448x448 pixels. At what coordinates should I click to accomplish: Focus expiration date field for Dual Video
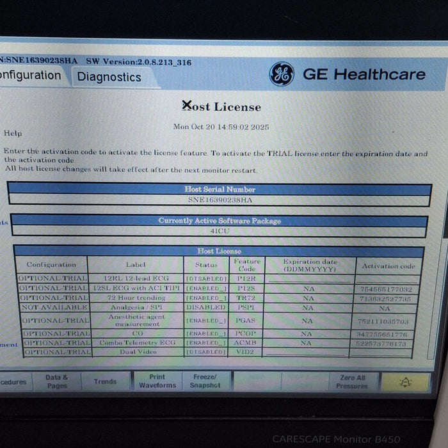coord(305,352)
